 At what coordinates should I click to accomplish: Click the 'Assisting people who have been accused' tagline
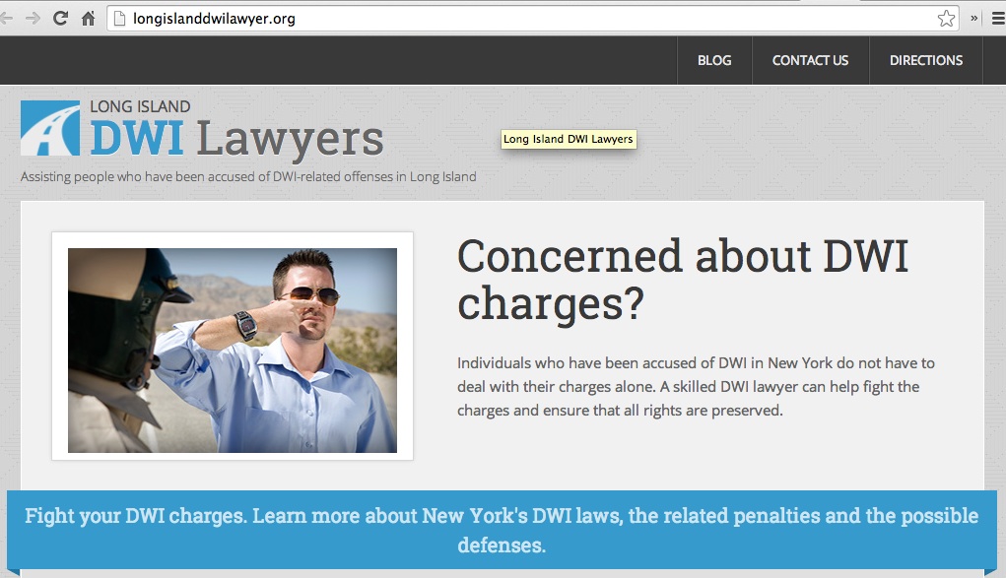click(248, 176)
